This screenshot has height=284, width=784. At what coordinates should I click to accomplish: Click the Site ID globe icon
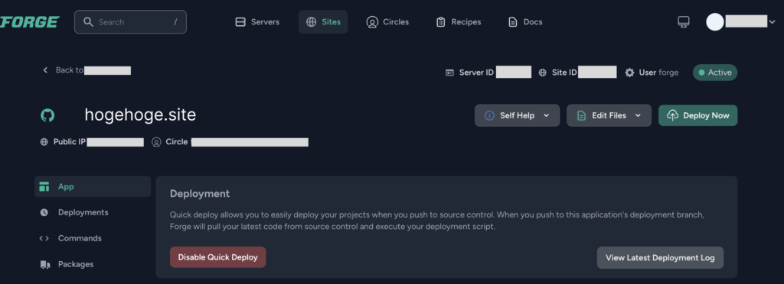tap(543, 73)
